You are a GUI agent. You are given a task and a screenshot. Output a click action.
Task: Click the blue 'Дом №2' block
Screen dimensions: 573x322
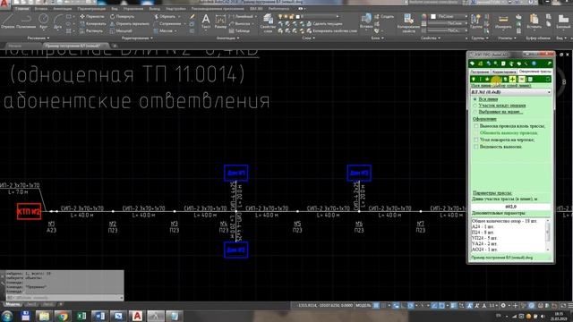236,250
